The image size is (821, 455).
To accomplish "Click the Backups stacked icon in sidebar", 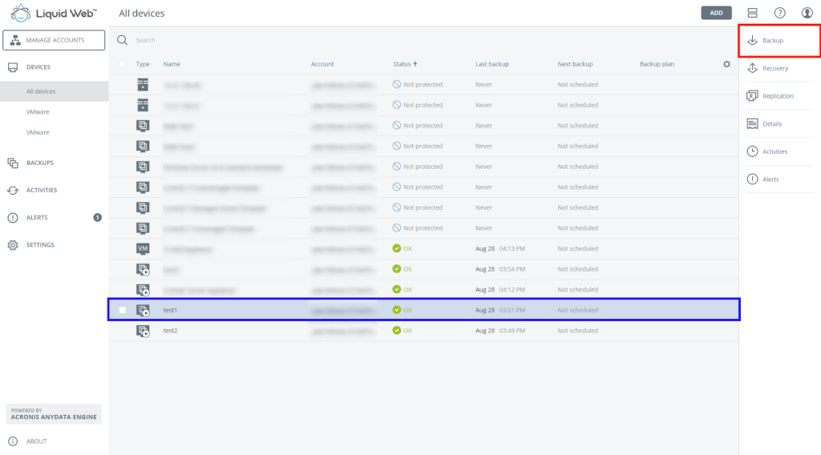I will coord(13,163).
